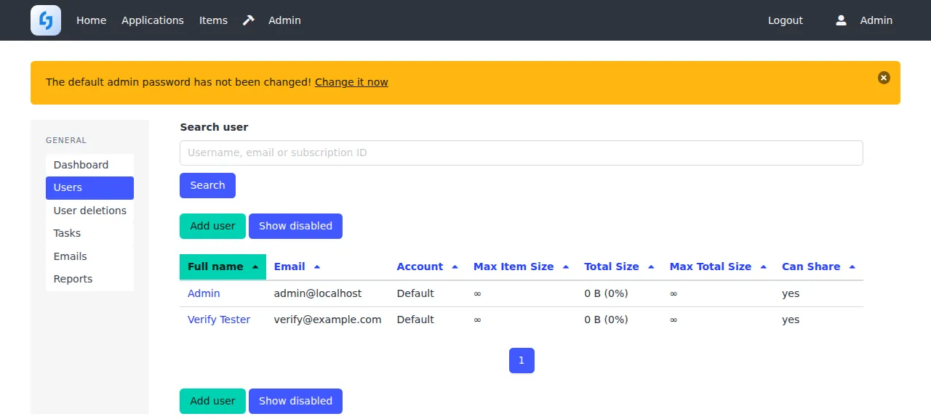Select Users in the sidebar
Image resolution: width=931 pixels, height=419 pixels.
pyautogui.click(x=89, y=187)
